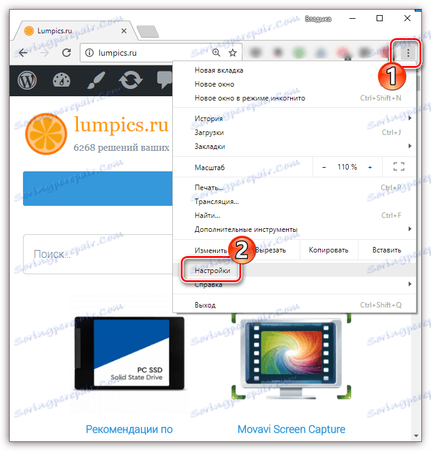Viewport: 431px width, 451px height.
Task: Open a new tab with the tab button
Action: (147, 31)
